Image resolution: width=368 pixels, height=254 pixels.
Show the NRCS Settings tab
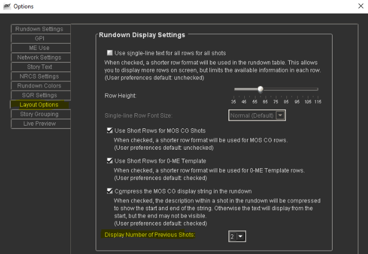coord(39,76)
